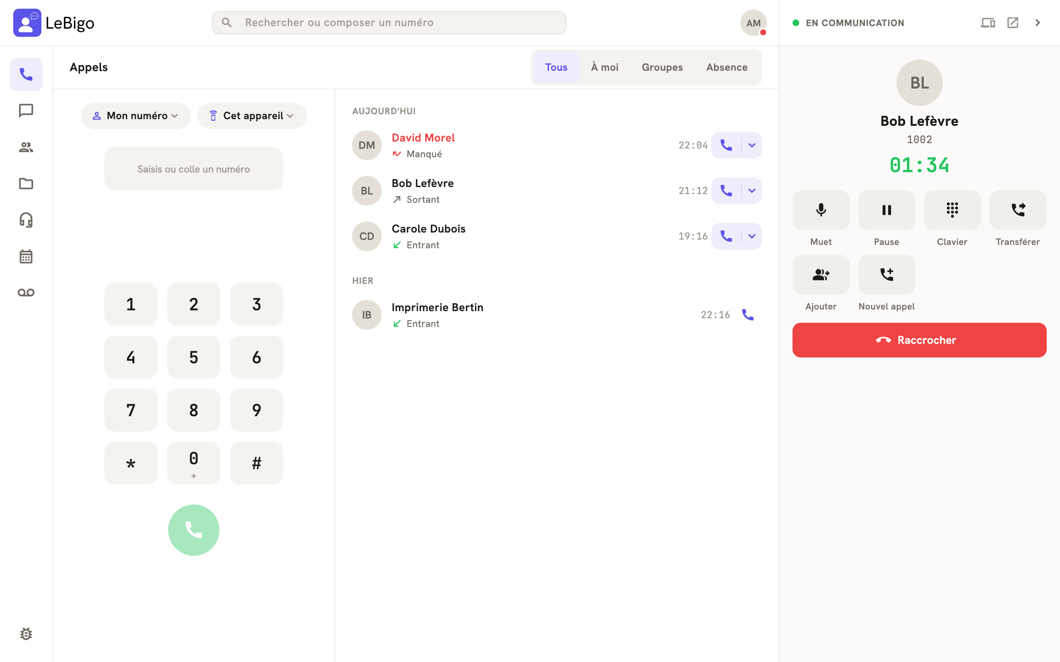Click the LeBigo logo
Viewport: 1060px width, 662px height.
click(x=54, y=23)
